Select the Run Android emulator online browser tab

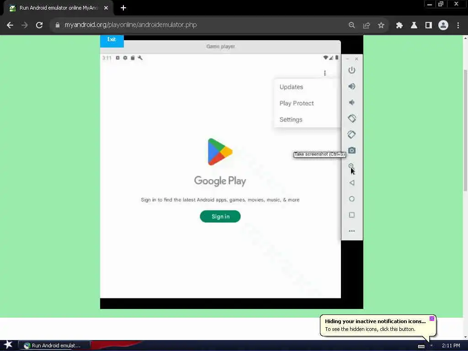[x=58, y=8]
